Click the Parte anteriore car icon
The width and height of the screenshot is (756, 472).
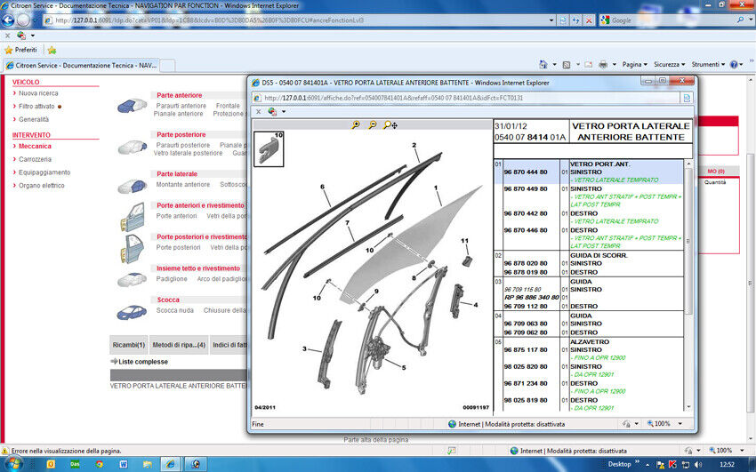tap(131, 104)
